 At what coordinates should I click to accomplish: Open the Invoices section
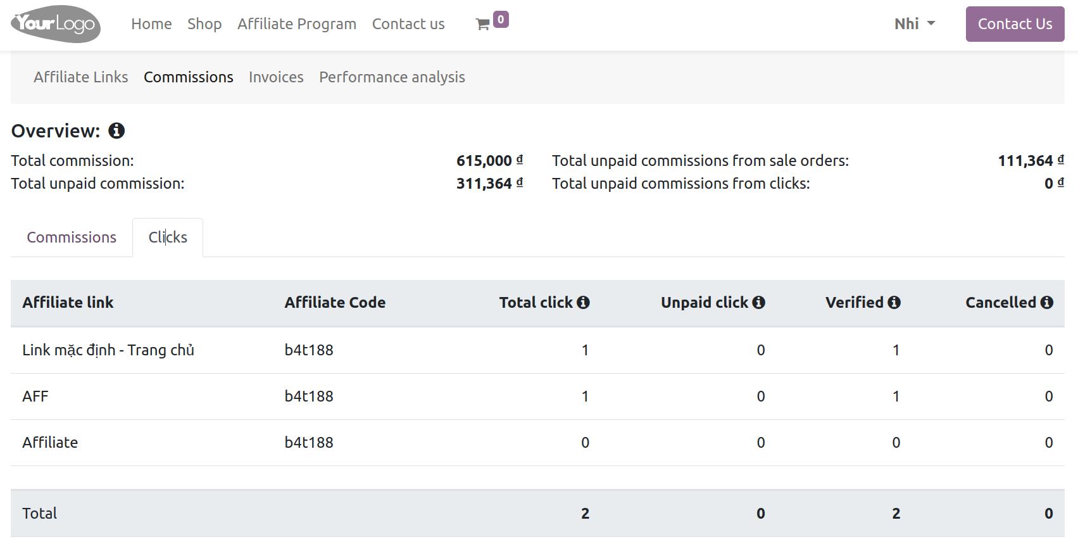pyautogui.click(x=276, y=77)
